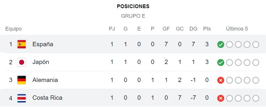Select the DG column header
The image size is (266, 107).
click(x=193, y=29)
